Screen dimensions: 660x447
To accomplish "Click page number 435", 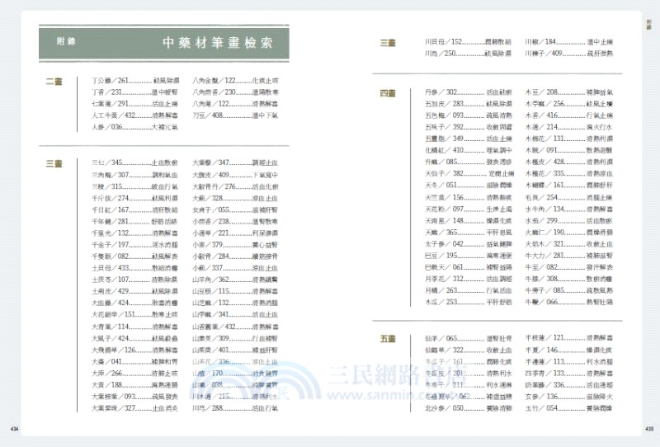I will click(x=649, y=429).
